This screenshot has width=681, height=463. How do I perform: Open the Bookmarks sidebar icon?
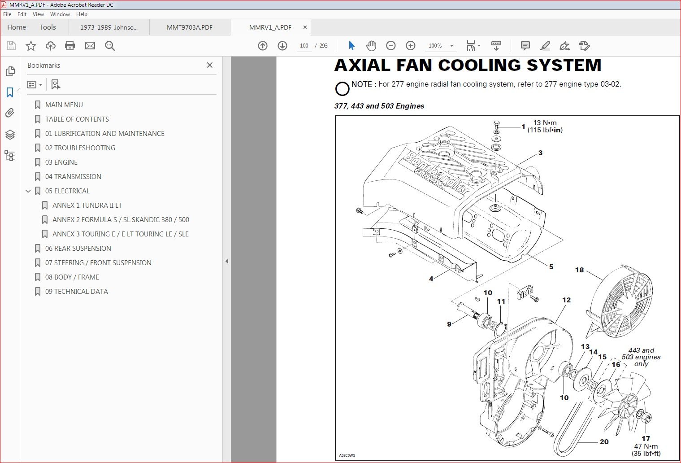(10, 92)
